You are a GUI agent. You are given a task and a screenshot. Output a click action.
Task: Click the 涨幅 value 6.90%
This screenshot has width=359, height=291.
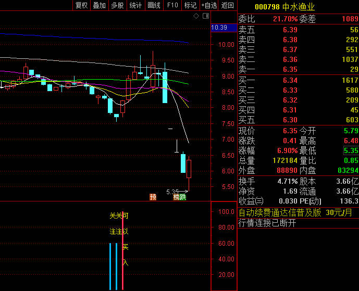point(287,151)
